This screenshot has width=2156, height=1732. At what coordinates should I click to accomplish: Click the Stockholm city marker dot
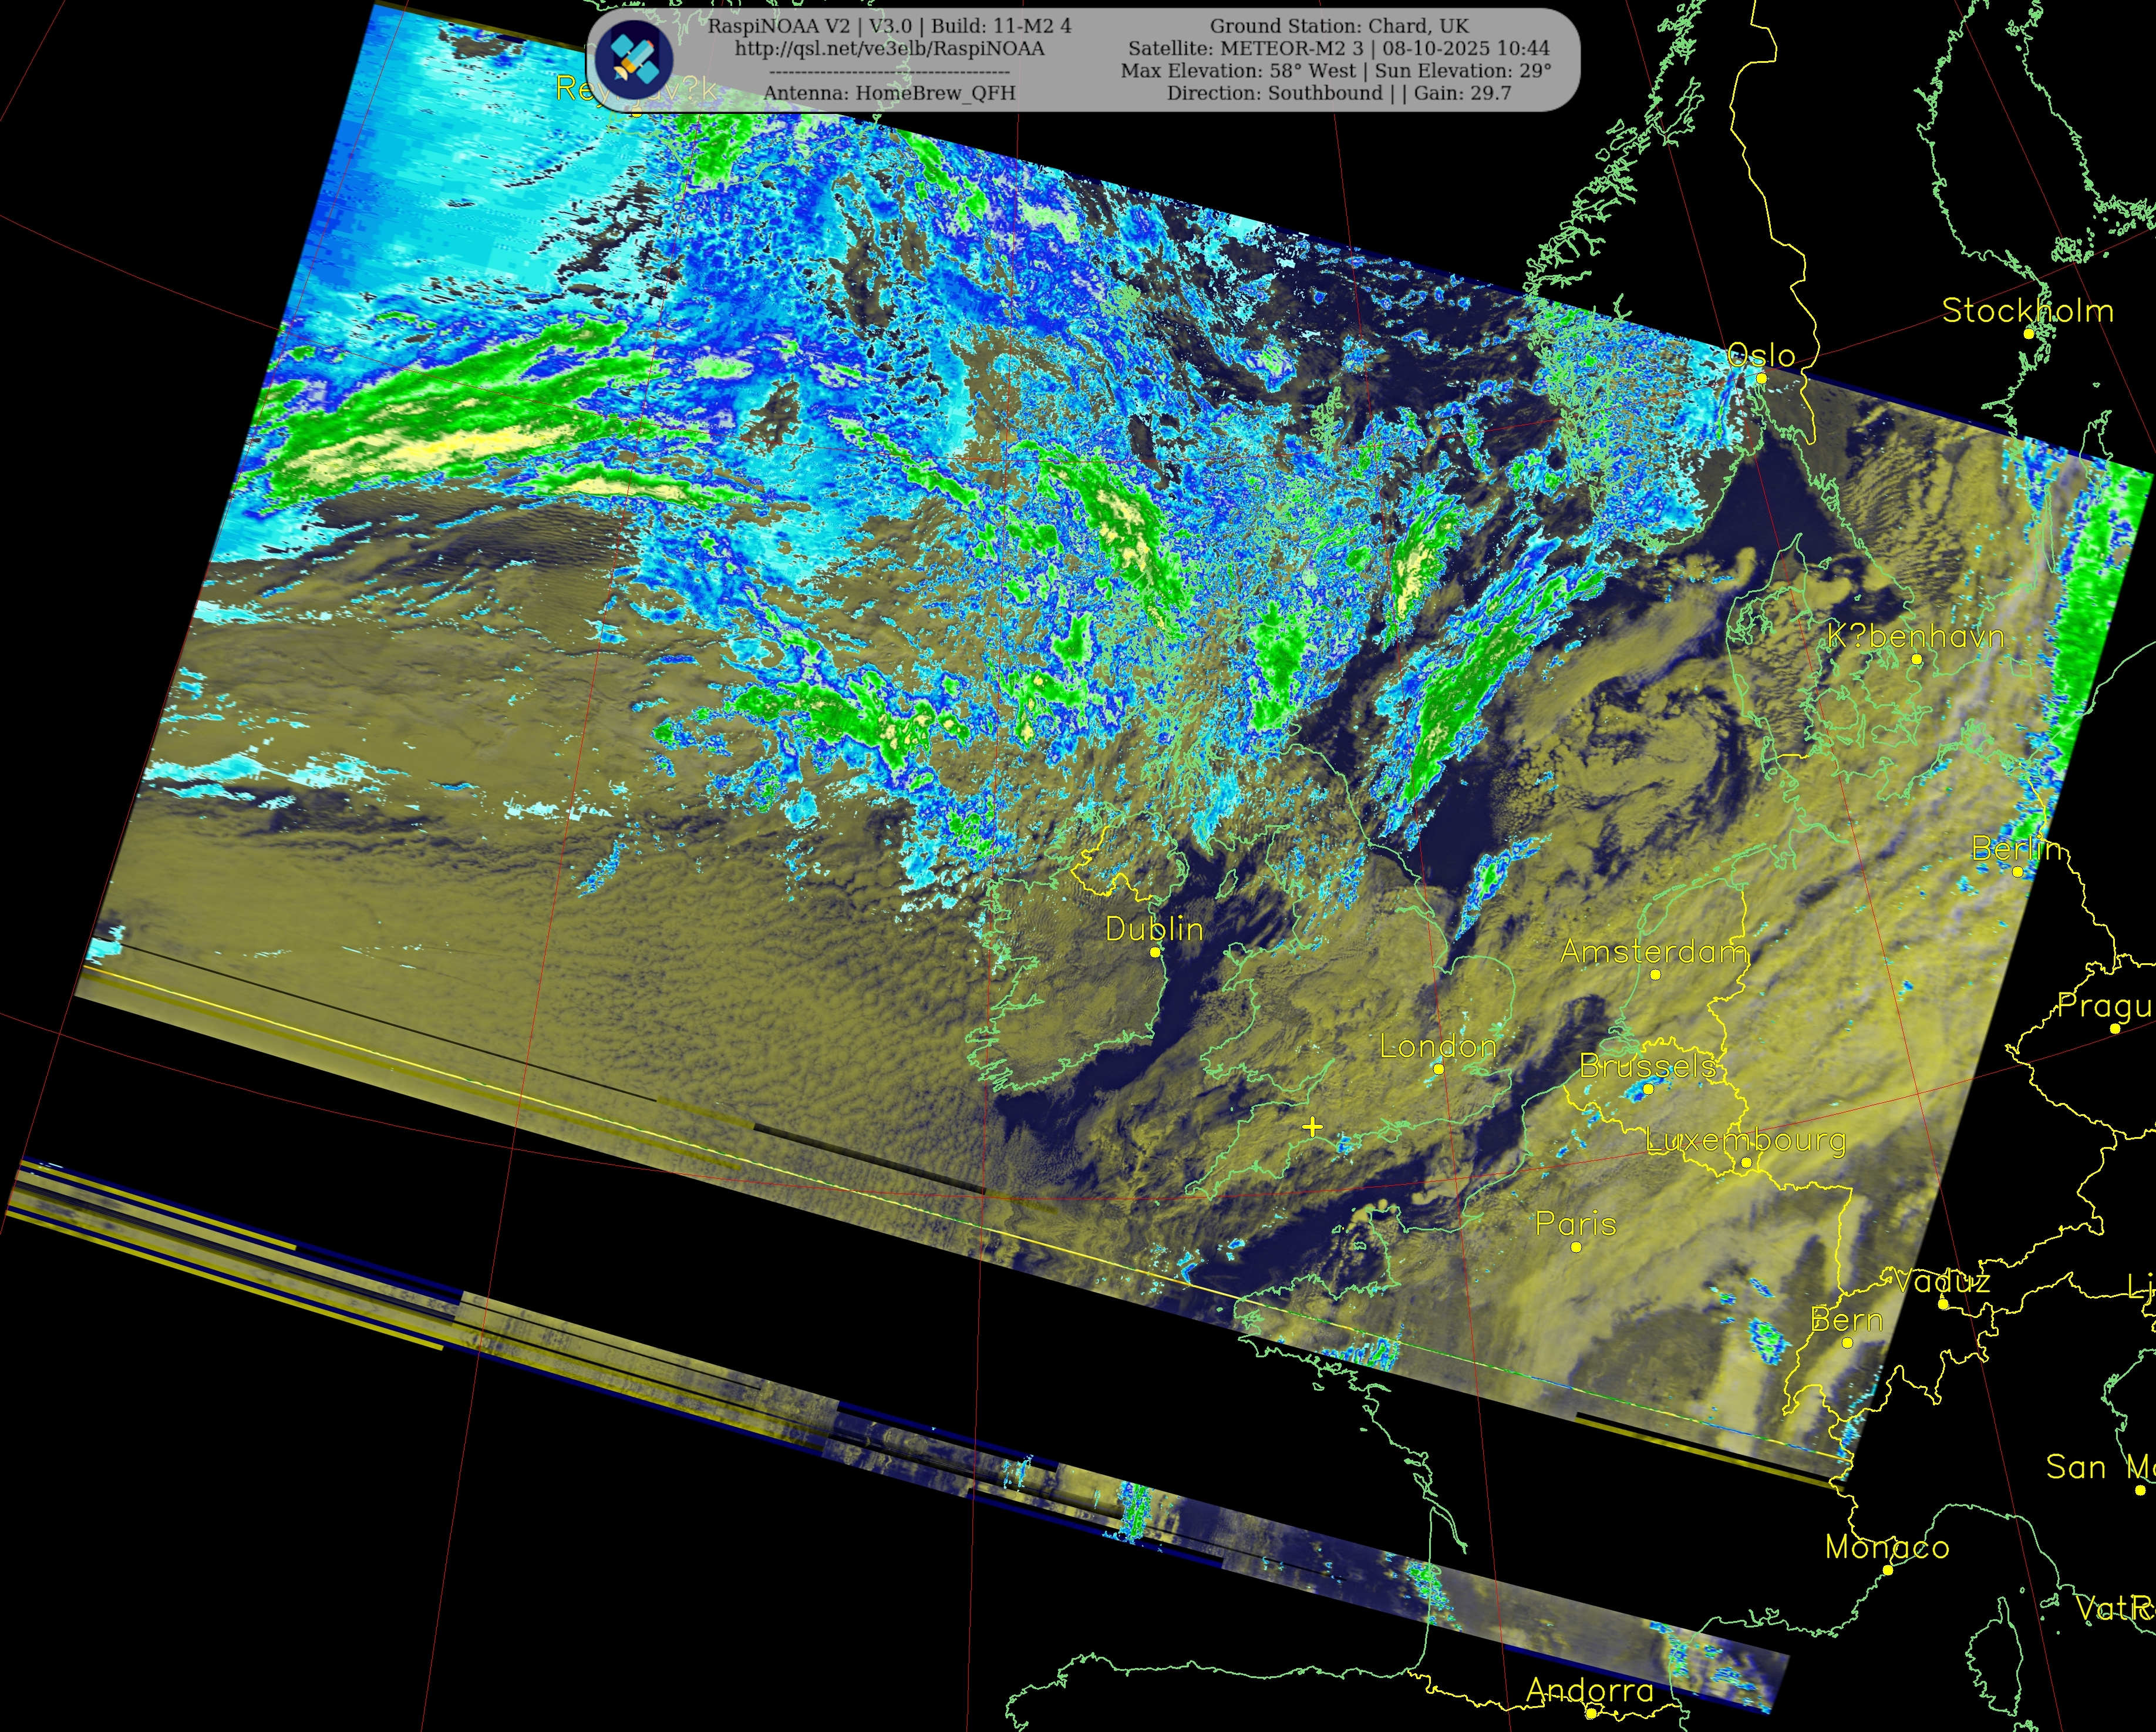[x=2028, y=333]
